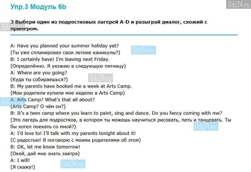Click the gray Gdz24.ru watermark near "Куда ты собираешься?"
The image size is (251, 172).
[x=100, y=78]
